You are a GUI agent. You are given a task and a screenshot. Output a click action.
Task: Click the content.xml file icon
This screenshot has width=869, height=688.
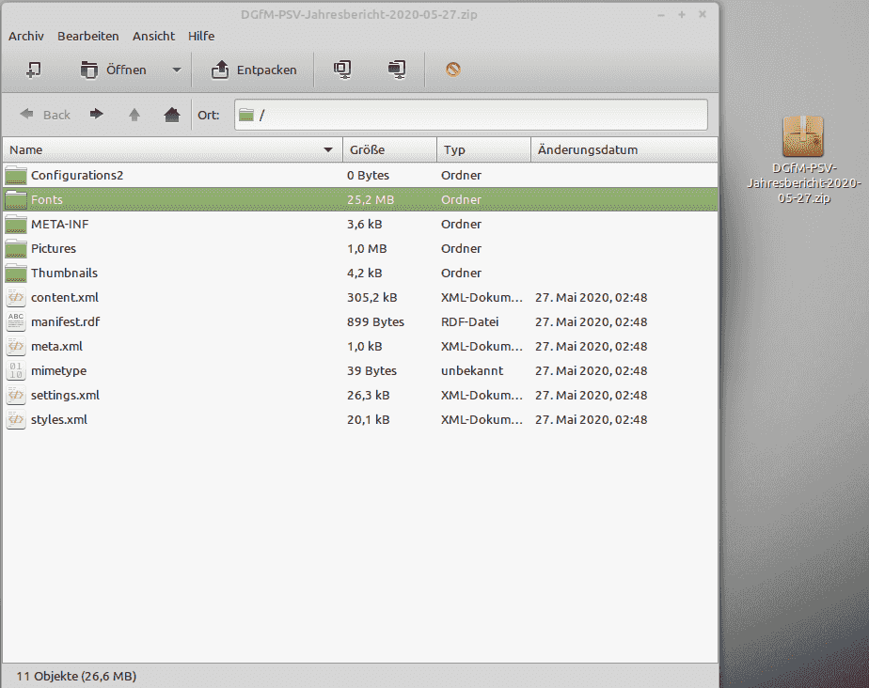(16, 297)
